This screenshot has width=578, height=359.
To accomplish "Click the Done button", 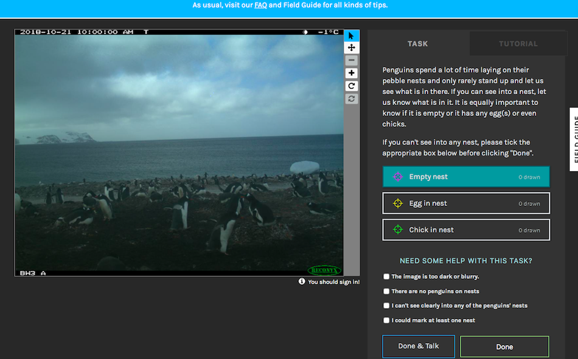I will pyautogui.click(x=504, y=346).
